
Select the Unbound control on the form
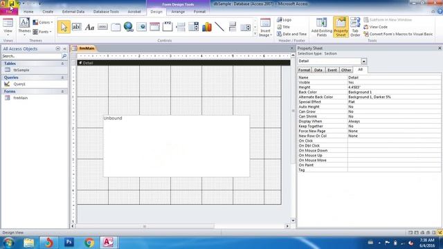(177, 146)
